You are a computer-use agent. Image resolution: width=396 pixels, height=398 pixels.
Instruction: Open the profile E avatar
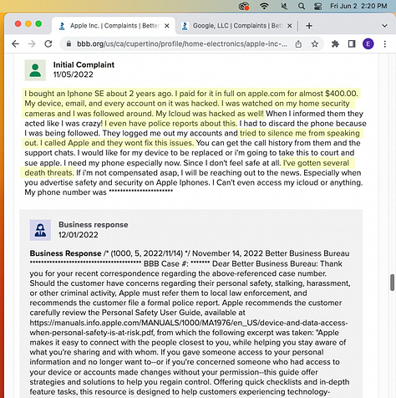[368, 43]
